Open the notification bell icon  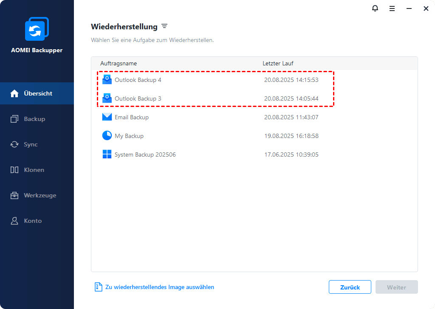tap(375, 8)
